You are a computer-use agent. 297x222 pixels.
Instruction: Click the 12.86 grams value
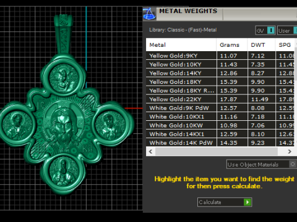[x=228, y=73]
